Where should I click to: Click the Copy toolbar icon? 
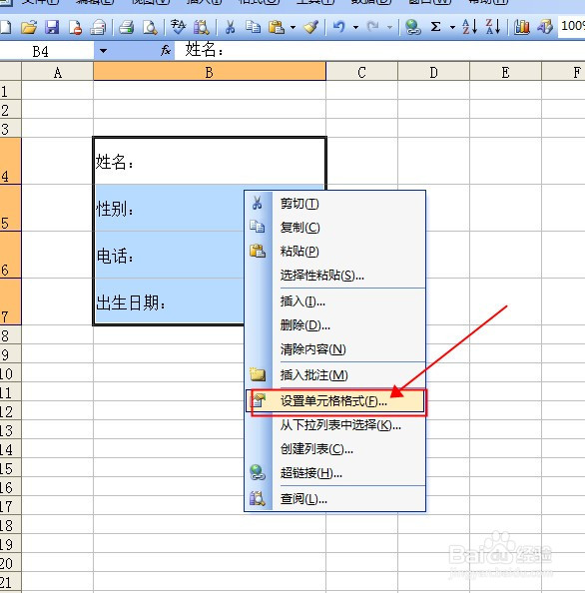(253, 27)
